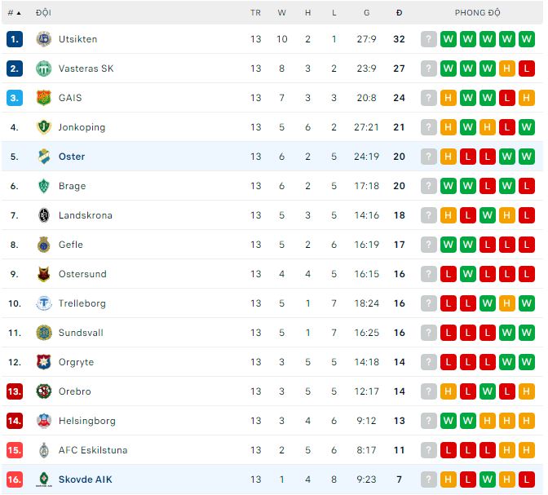Sort standings by W wins column
The image size is (548, 495).
(x=282, y=13)
